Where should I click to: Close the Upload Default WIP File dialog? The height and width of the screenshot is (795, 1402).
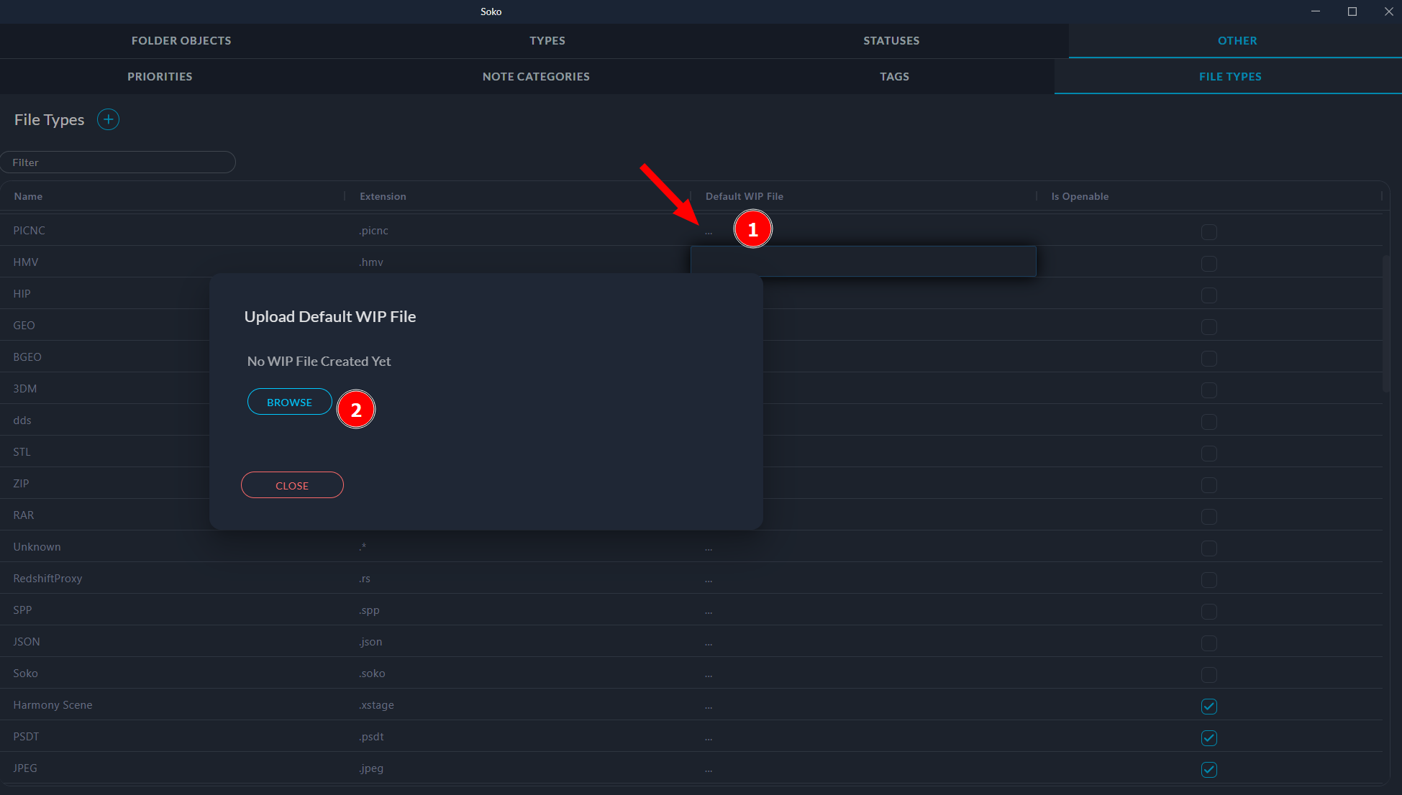click(292, 485)
